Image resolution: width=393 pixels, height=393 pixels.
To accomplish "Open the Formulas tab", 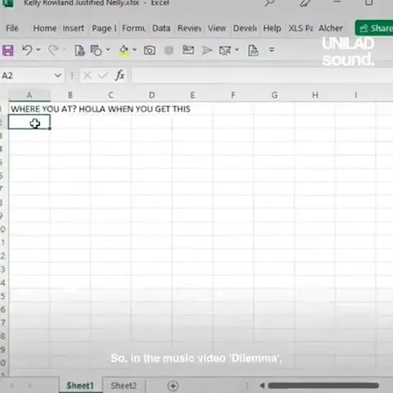I will click(133, 28).
